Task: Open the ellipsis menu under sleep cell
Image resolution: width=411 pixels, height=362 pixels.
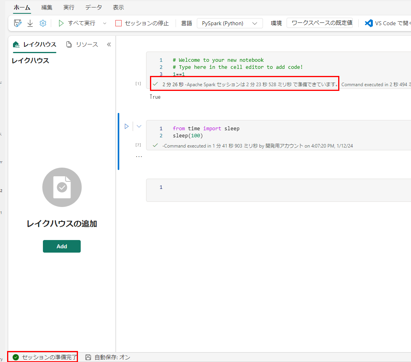Action: pos(139,156)
